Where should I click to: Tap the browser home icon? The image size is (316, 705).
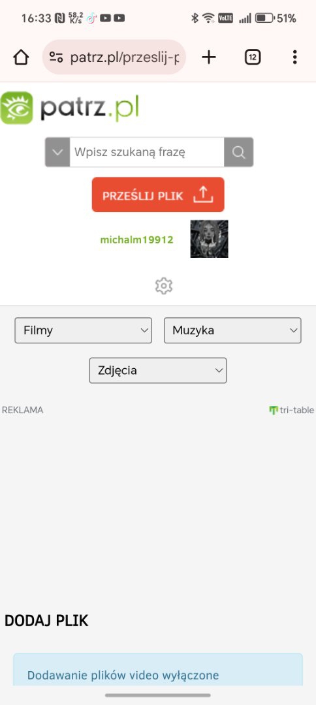pos(21,57)
